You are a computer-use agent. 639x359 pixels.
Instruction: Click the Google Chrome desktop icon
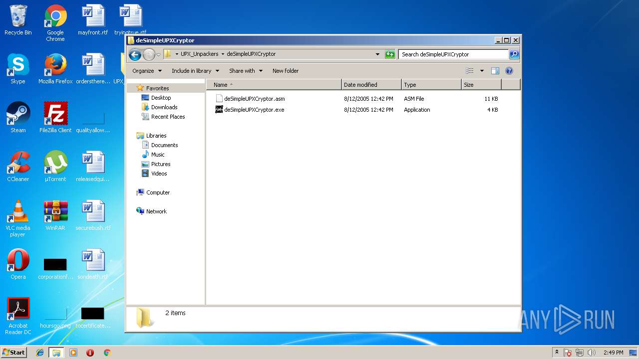[x=55, y=23]
